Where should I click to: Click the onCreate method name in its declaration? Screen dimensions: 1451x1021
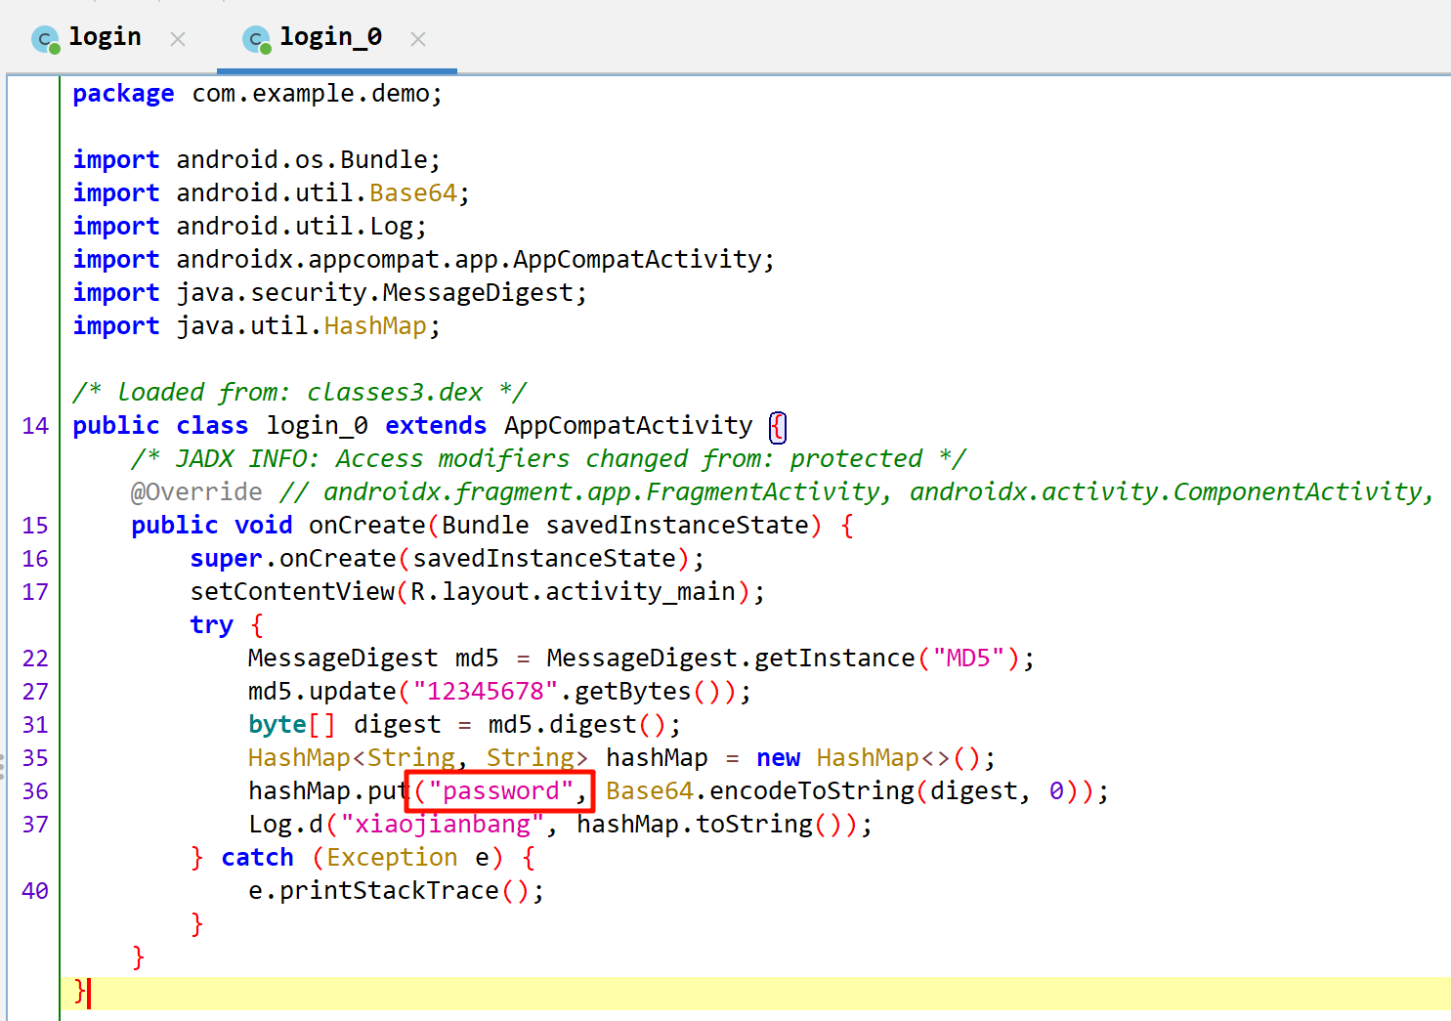(366, 526)
